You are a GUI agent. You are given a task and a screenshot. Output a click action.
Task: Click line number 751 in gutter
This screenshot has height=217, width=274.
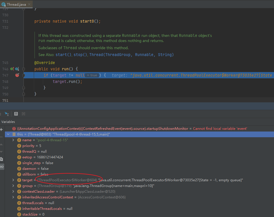click(5, 100)
